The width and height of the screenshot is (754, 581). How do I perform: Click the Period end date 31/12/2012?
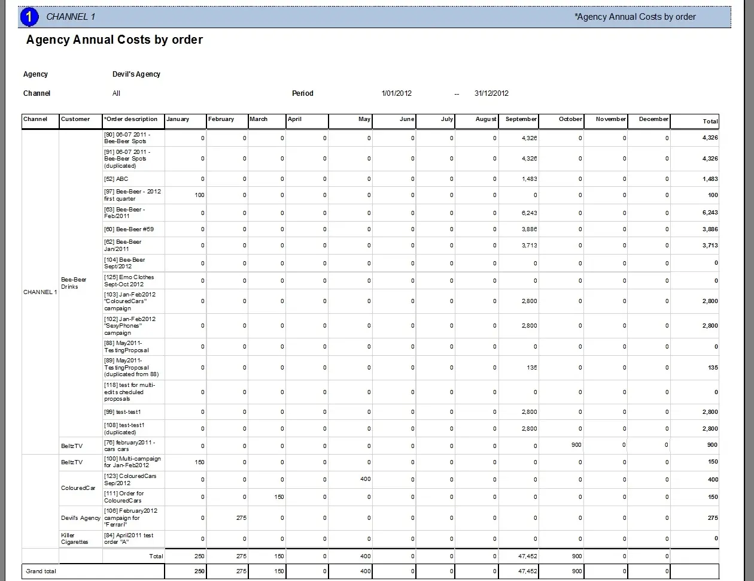coord(491,93)
